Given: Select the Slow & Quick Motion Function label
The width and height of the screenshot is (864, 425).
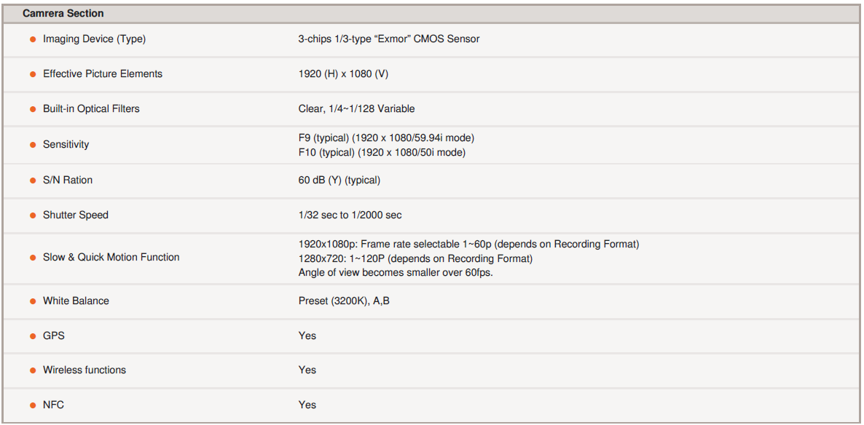Looking at the screenshot, I should coord(111,257).
